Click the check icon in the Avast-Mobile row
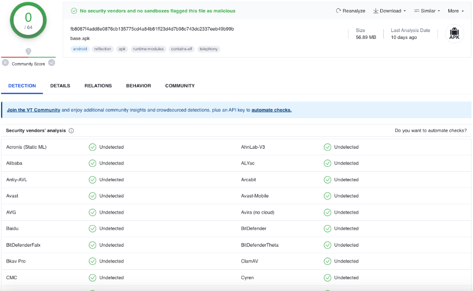Viewport: 473px width, 291px height. click(x=327, y=196)
